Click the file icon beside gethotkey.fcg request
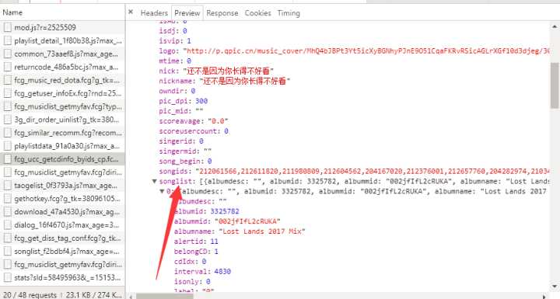The image size is (560, 299). pyautogui.click(x=7, y=199)
